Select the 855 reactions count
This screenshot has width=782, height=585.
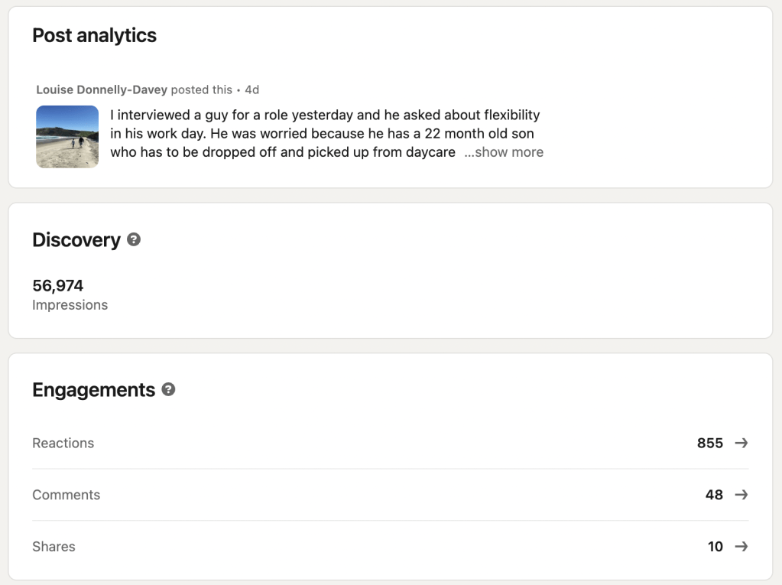point(709,443)
